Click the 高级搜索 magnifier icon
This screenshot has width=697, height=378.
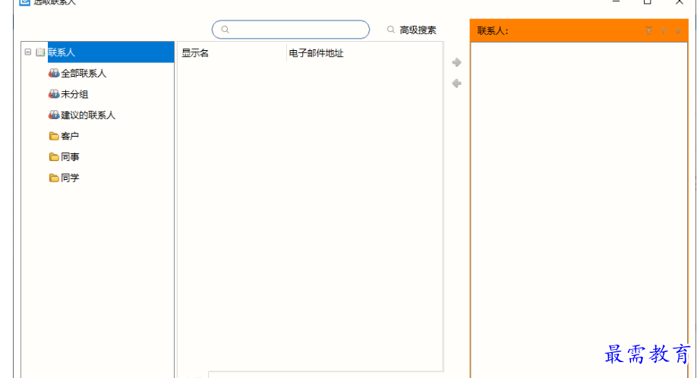point(391,30)
